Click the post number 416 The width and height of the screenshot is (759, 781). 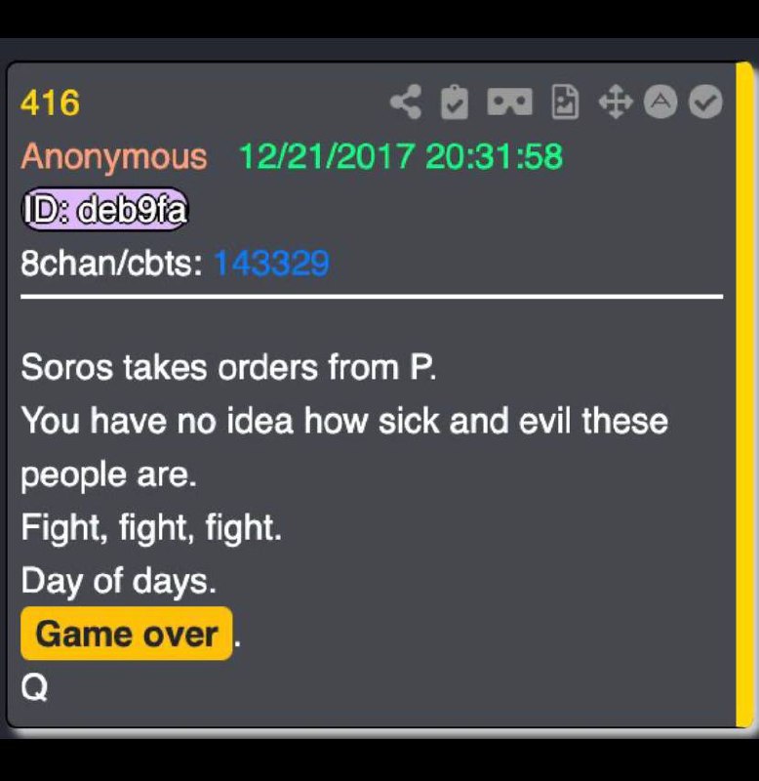pos(51,103)
